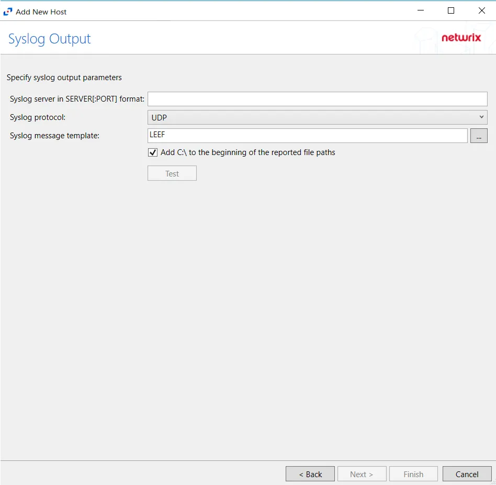
Task: Click the 'Syslog message template:' label
Action: click(x=55, y=136)
